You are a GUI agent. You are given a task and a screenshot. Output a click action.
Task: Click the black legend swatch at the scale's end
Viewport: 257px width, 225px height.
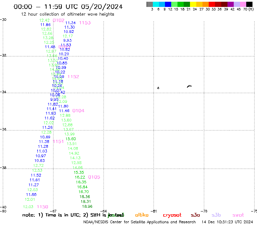249,4
